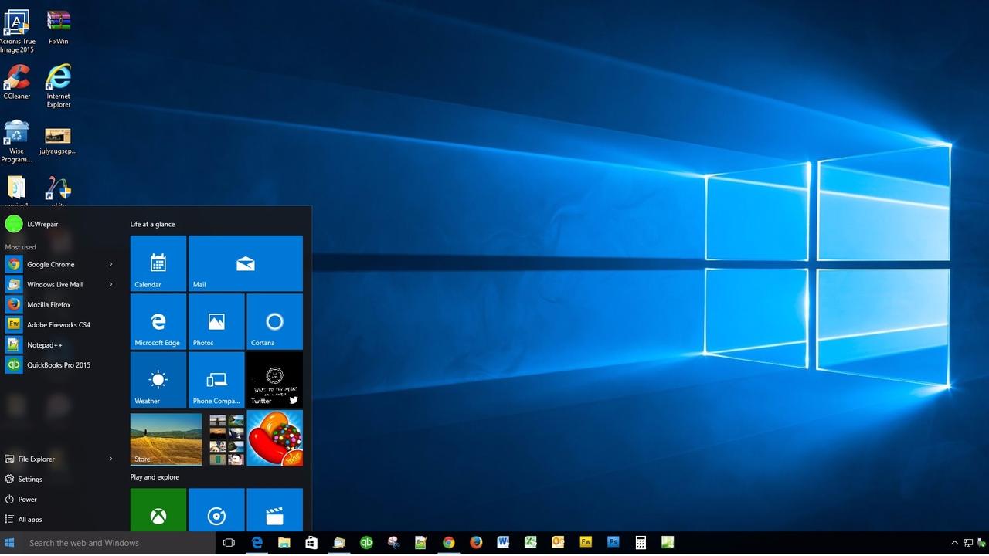Open Microsoft Edge from the taskbar
The image size is (989, 556).
(257, 543)
